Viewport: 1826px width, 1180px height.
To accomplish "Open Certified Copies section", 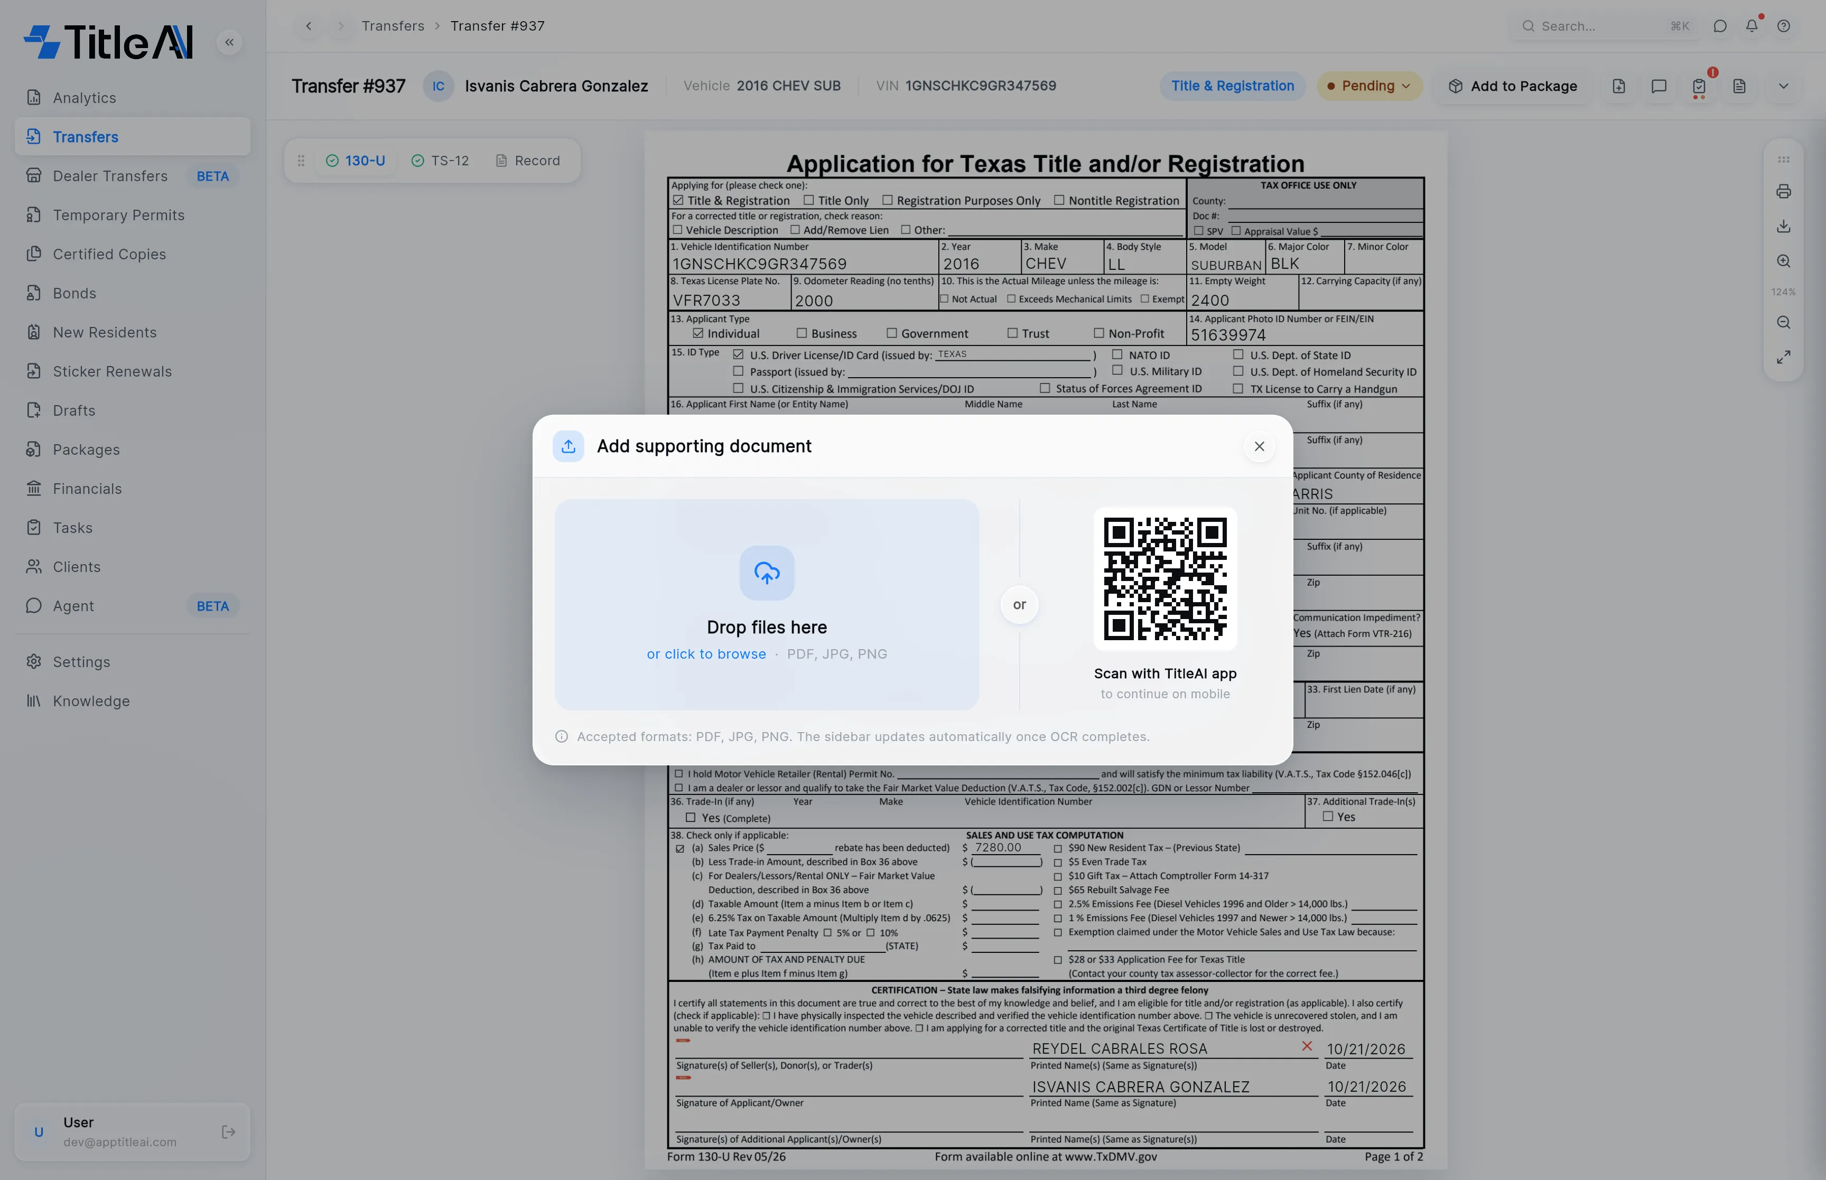I will [x=132, y=254].
